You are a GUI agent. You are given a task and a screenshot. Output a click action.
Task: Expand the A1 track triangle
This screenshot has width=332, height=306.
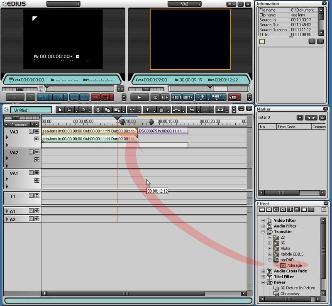[x=7, y=211]
